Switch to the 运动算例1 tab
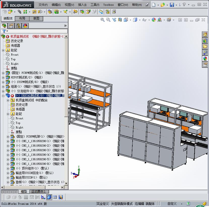The height and width of the screenshot is (207, 209). [x=39, y=192]
